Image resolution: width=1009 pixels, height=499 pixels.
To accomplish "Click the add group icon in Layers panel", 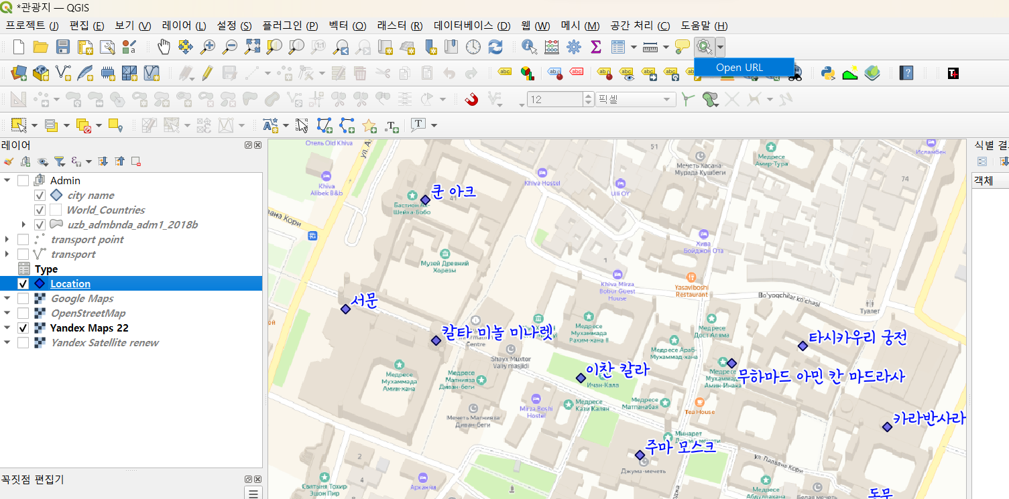I will 25,161.
